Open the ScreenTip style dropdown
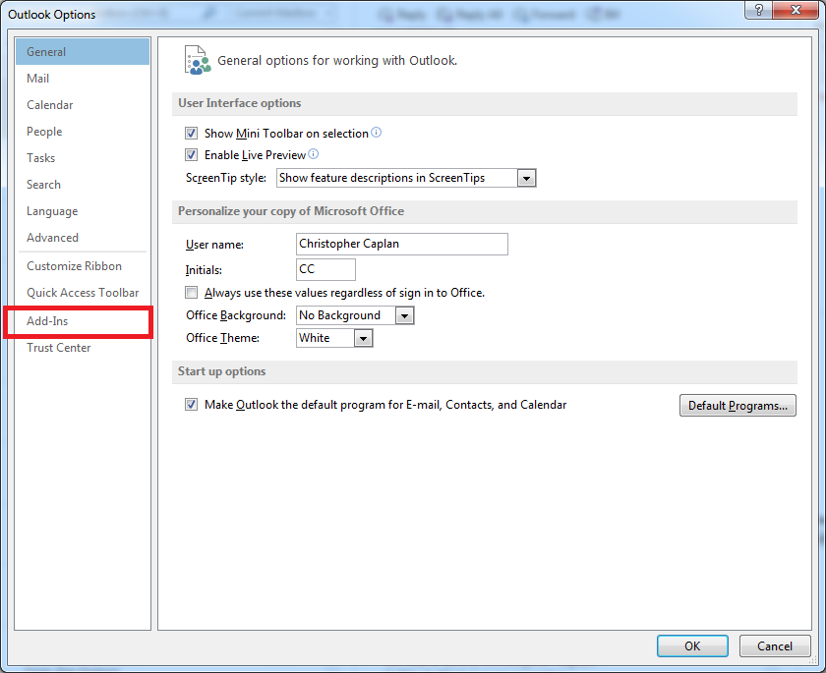The width and height of the screenshot is (826, 673). [527, 178]
